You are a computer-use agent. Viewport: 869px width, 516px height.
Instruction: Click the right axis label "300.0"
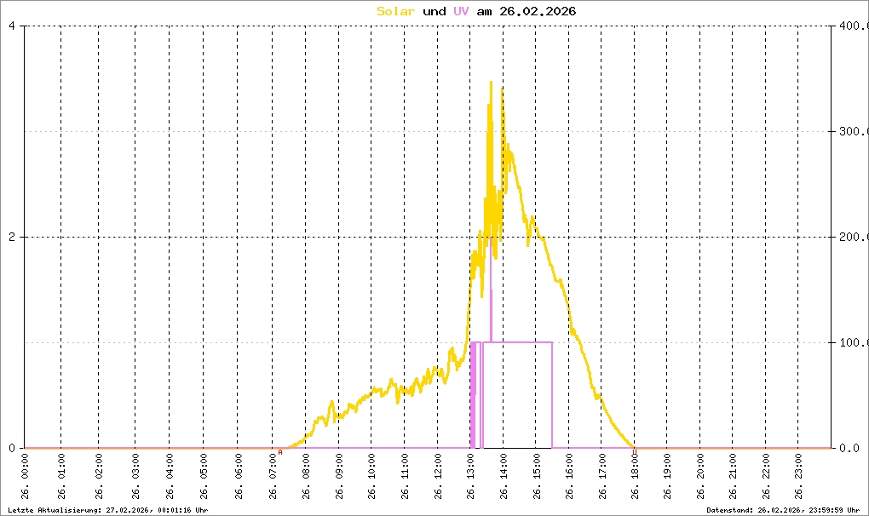point(854,131)
